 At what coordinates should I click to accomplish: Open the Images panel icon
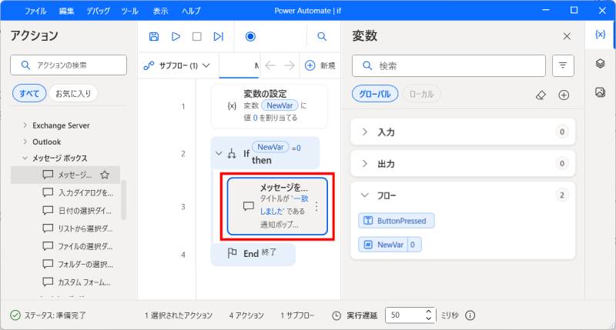click(600, 92)
